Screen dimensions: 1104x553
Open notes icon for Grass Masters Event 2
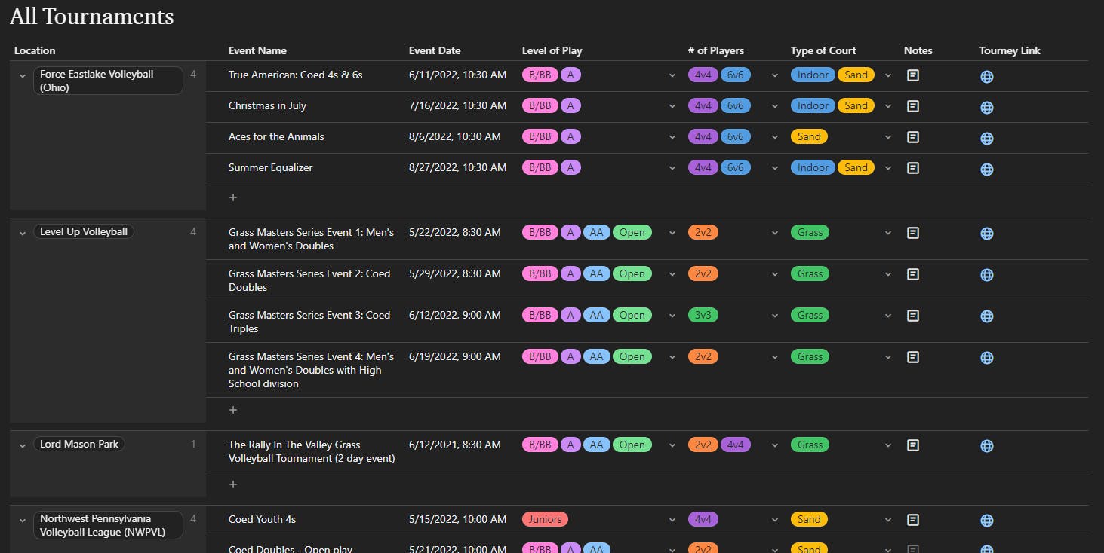click(x=912, y=274)
